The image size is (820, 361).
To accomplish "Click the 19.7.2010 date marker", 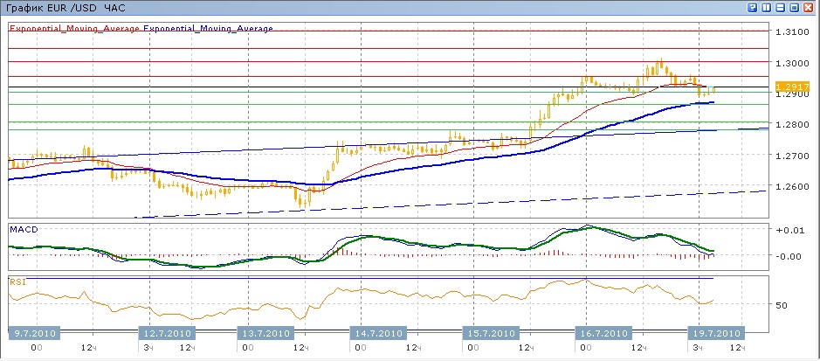I will 714,333.
